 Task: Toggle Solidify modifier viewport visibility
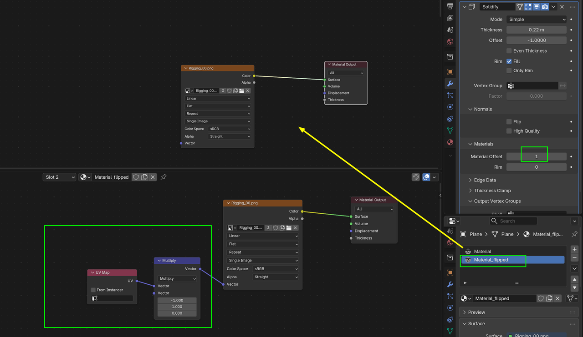tap(537, 7)
